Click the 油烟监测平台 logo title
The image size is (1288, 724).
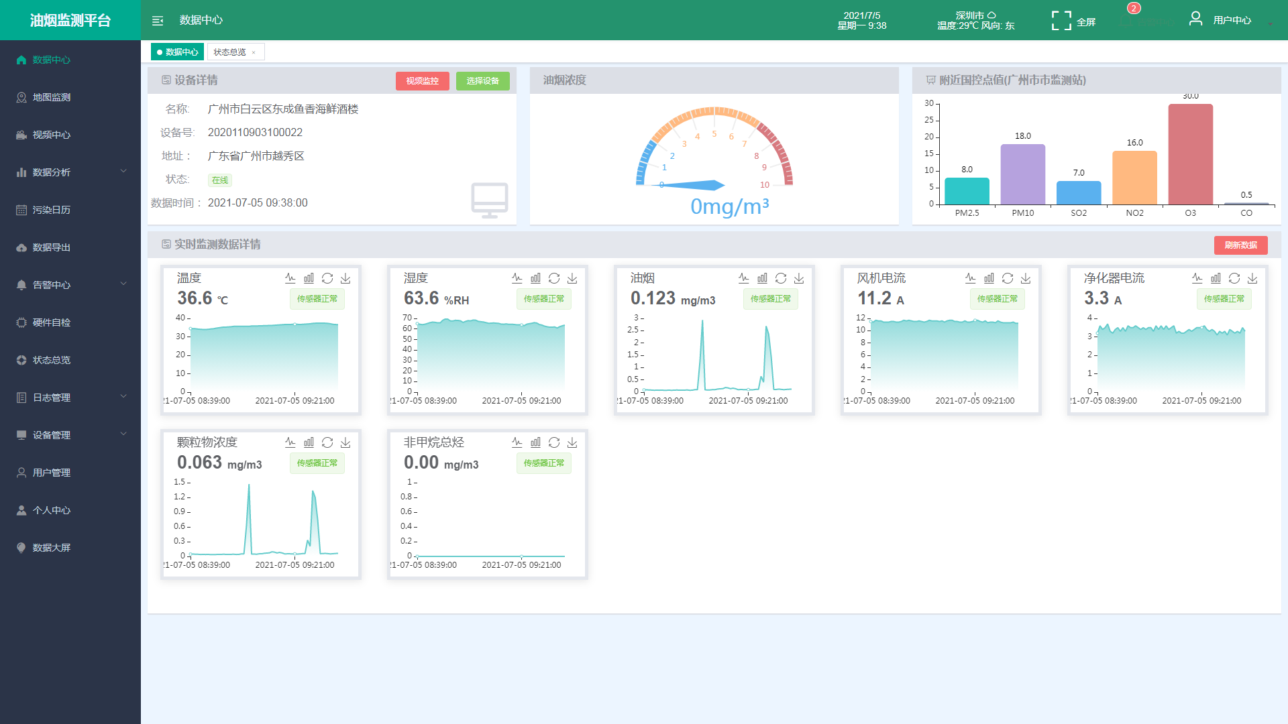click(x=70, y=21)
